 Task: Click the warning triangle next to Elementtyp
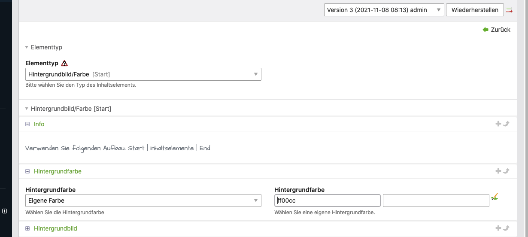64,63
